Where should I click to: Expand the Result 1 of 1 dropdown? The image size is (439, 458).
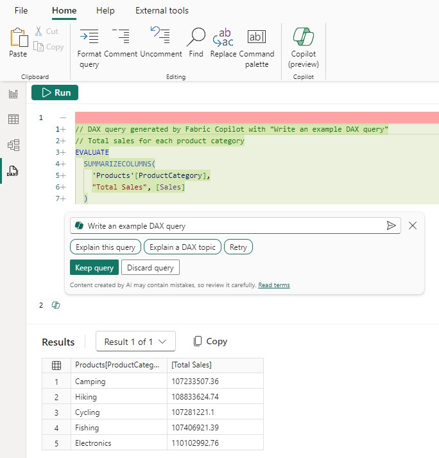coord(135,341)
